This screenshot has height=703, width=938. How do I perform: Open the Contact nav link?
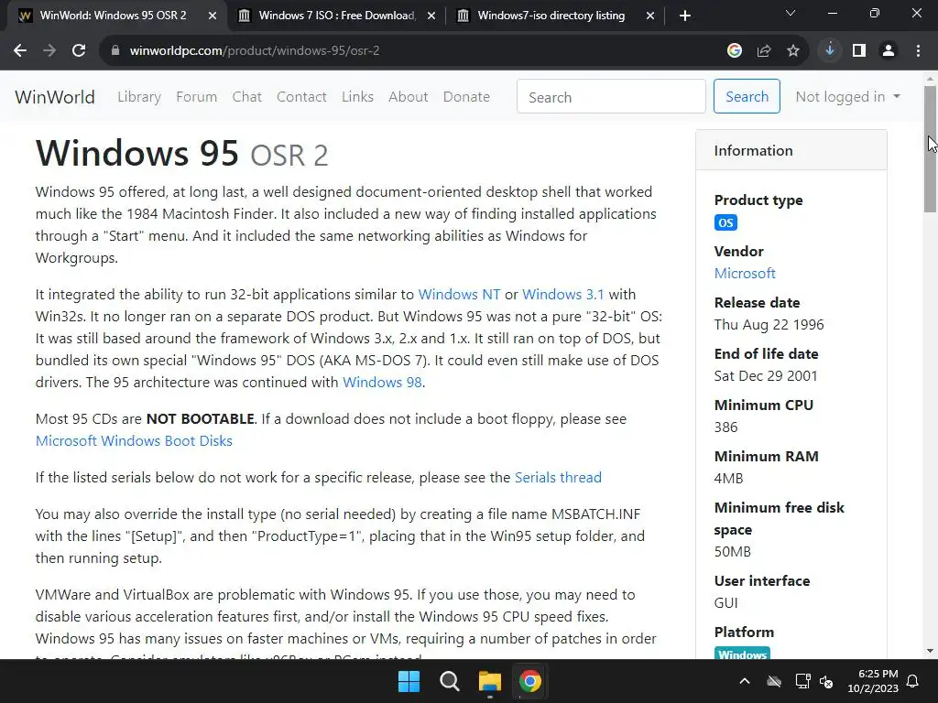(x=301, y=97)
